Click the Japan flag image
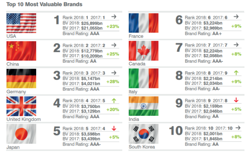This screenshot has width=252, height=157. (x=21, y=133)
